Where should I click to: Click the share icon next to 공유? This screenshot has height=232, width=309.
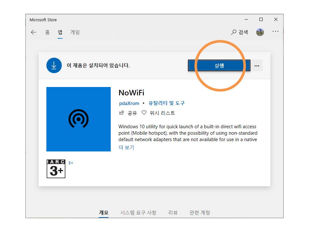point(122,113)
